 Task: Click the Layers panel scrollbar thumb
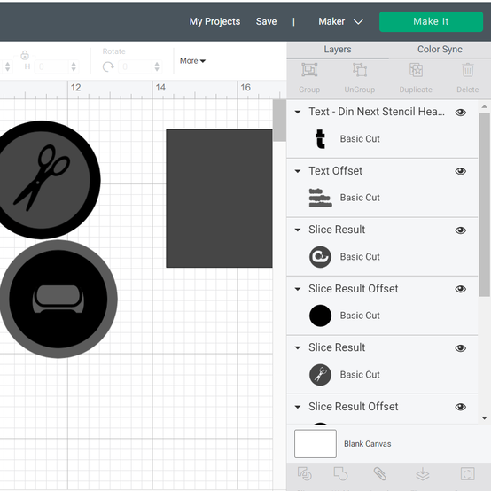point(484,205)
